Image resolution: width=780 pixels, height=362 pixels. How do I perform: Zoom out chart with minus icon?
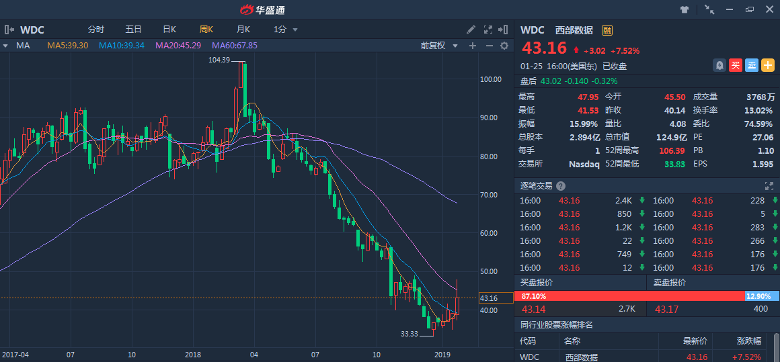pyautogui.click(x=489, y=46)
